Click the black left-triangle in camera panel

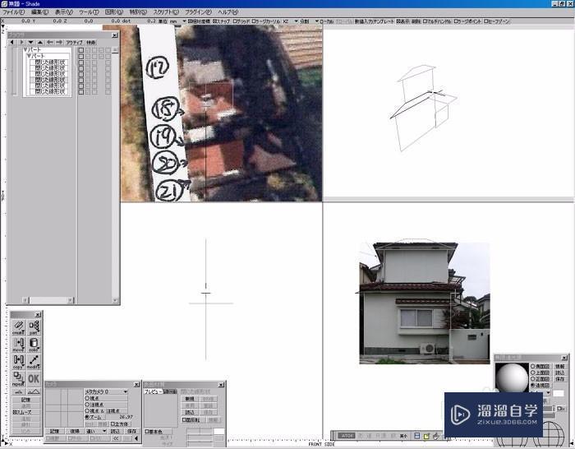[136, 438]
